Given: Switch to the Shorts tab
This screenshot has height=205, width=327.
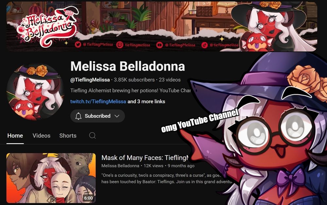Looking at the screenshot, I should click(x=68, y=136).
